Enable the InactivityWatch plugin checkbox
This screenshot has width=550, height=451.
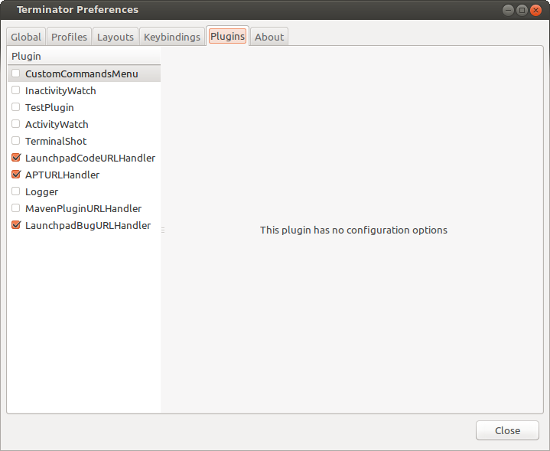[x=16, y=90]
